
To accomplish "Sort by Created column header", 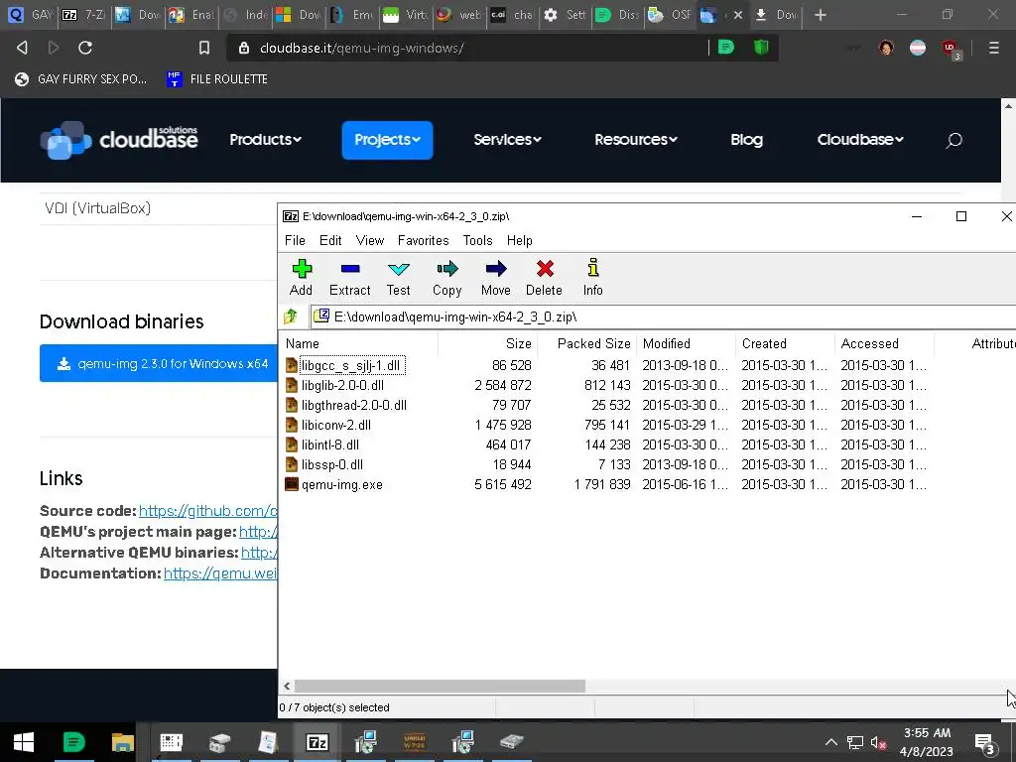I will (786, 344).
